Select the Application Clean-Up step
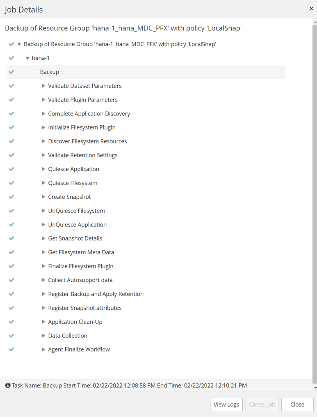 pos(75,322)
